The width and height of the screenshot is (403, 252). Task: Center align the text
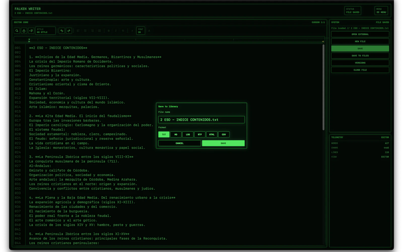(x=85, y=31)
